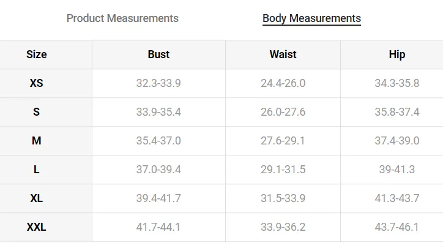
Task: Click the Size column header
Action: 37,54
